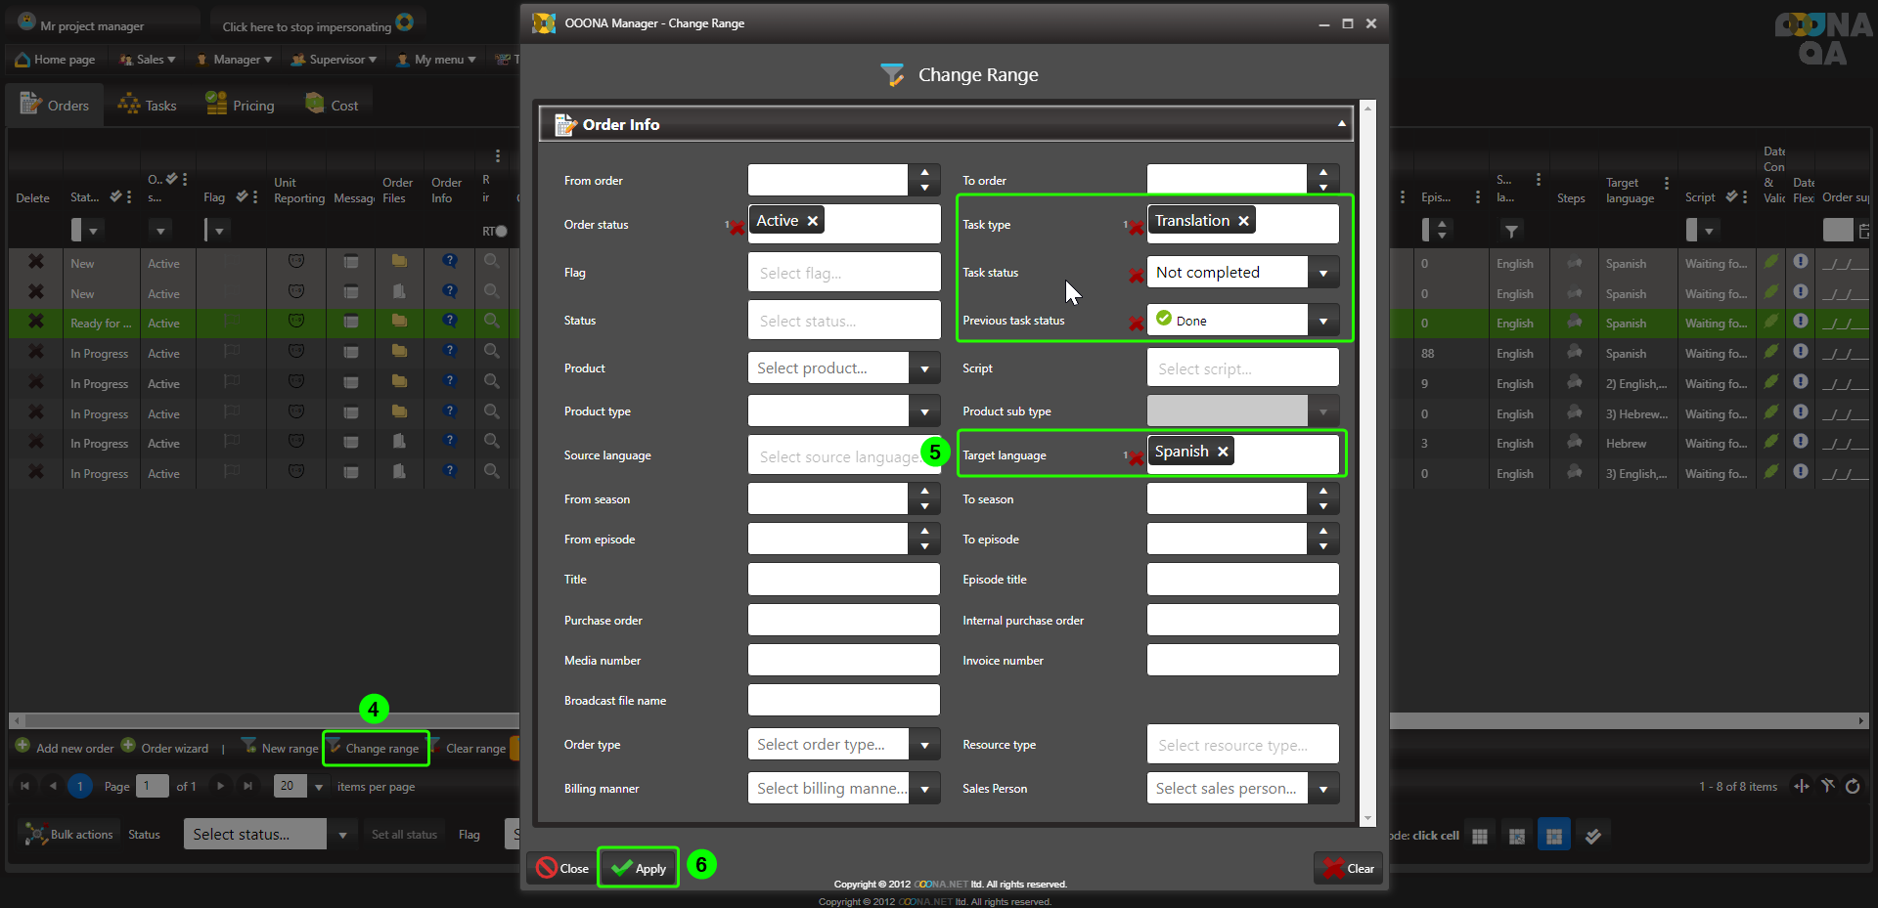
Task: Remove the Spanish tag from Target language
Action: point(1223,452)
